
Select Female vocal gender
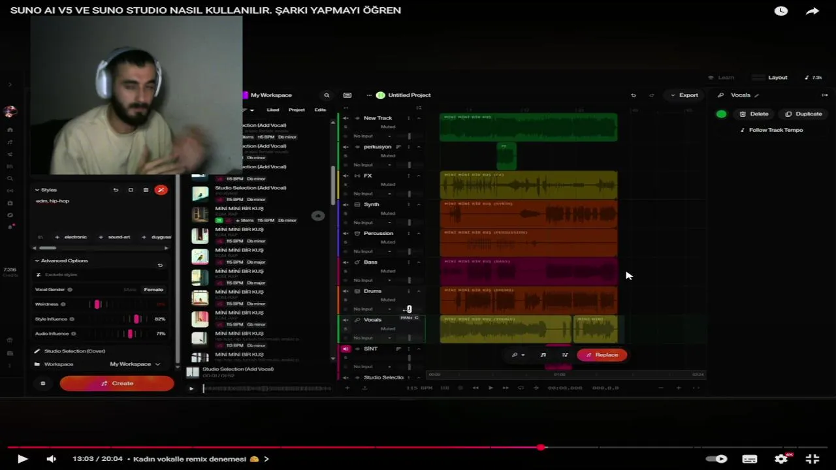point(153,289)
